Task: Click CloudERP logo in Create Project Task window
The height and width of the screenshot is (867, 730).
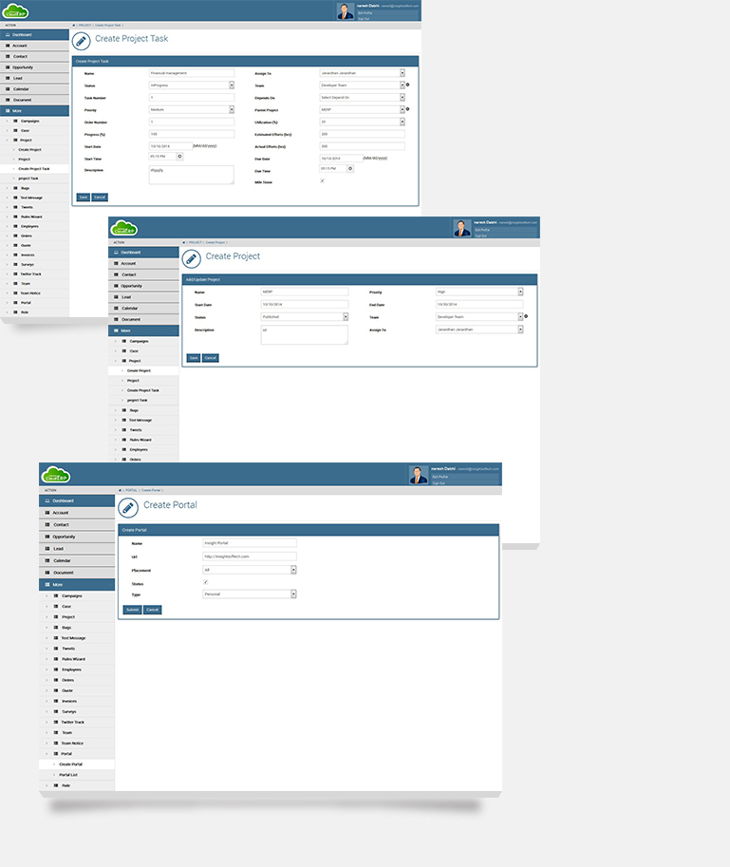Action: pyautogui.click(x=15, y=10)
